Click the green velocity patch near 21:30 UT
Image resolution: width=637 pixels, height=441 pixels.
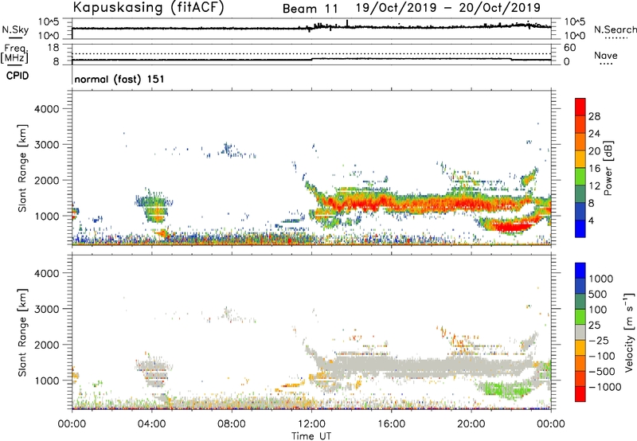[x=507, y=390]
